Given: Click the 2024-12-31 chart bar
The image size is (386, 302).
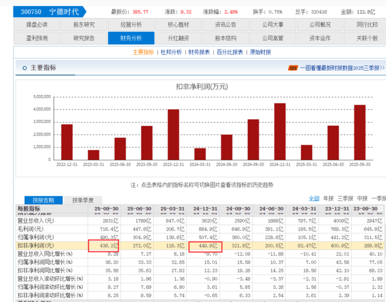Looking at the screenshot, I should 280,131.
